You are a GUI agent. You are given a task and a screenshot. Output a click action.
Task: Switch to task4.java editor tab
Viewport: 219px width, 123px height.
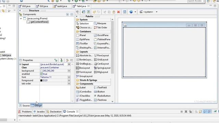[61, 6]
